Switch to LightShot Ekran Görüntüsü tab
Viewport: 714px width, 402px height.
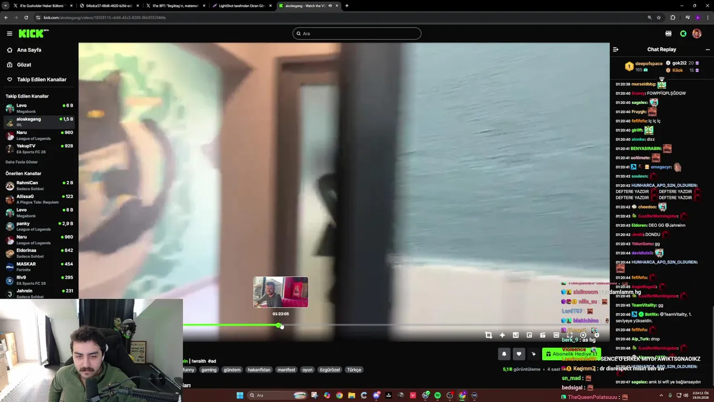tap(241, 6)
